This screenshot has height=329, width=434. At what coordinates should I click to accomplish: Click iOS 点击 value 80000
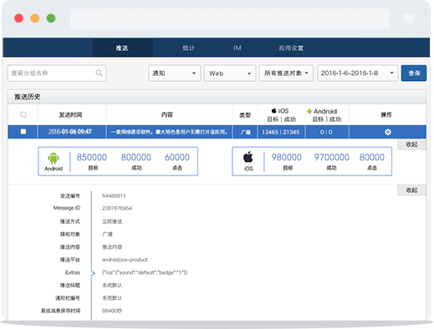(x=372, y=157)
